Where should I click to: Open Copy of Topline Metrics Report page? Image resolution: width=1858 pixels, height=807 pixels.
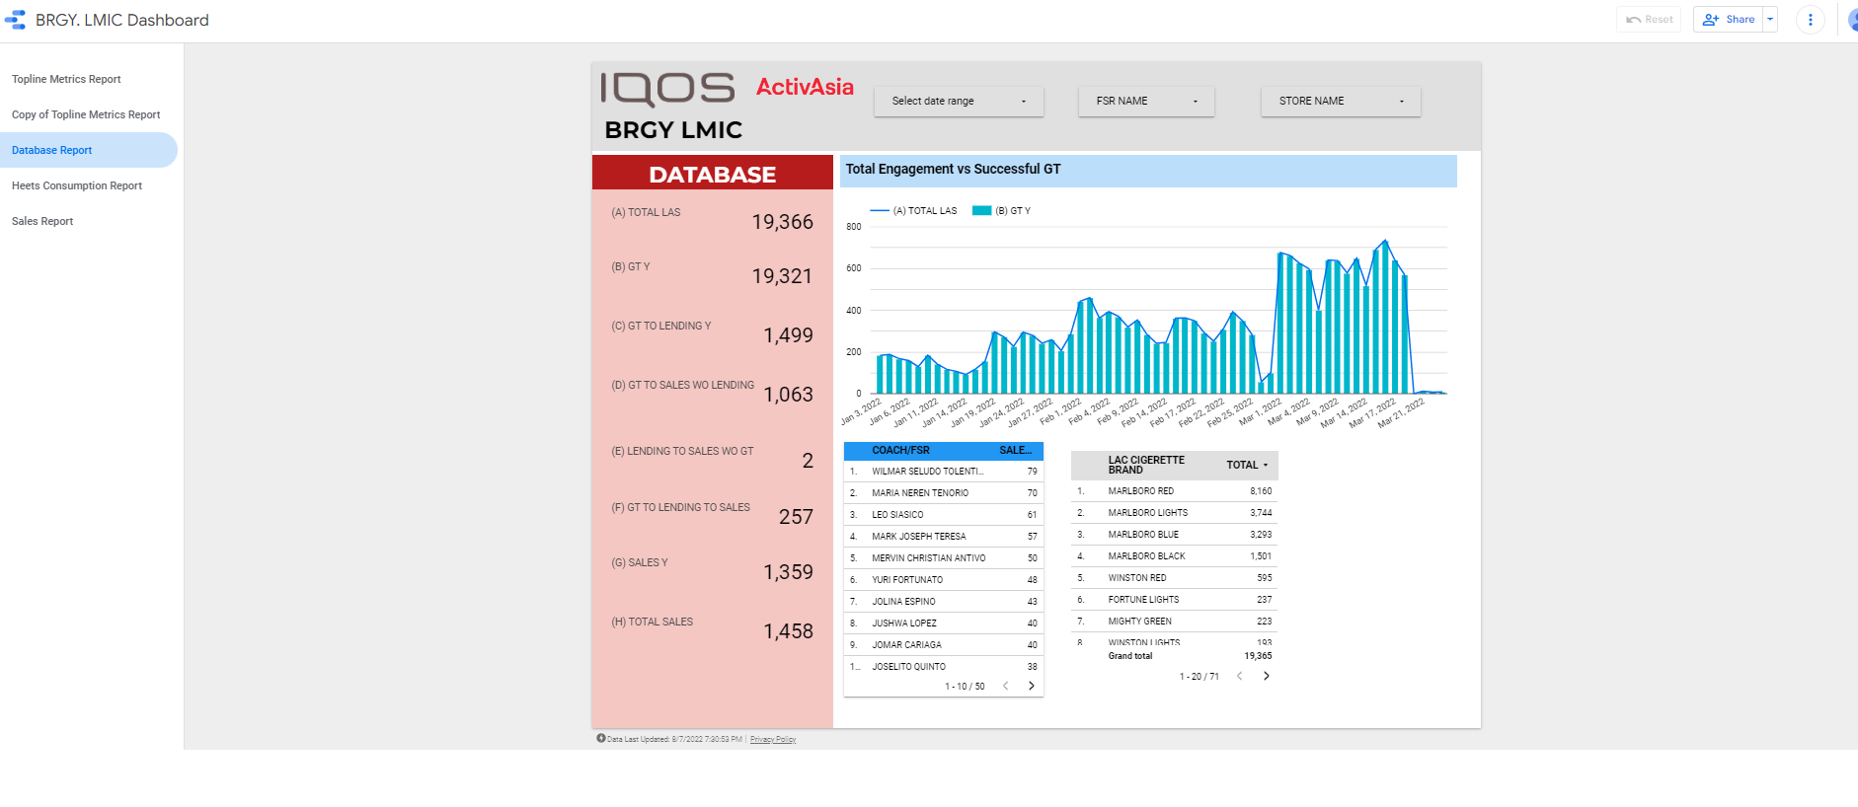86,114
